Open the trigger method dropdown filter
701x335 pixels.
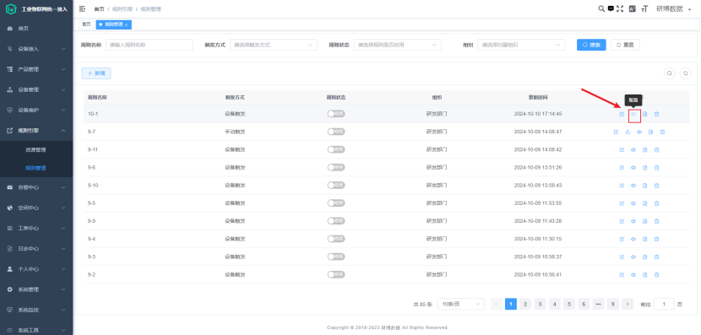coord(274,45)
